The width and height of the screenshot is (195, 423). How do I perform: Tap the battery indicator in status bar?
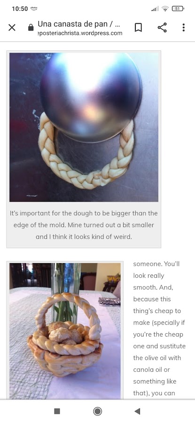point(178,8)
